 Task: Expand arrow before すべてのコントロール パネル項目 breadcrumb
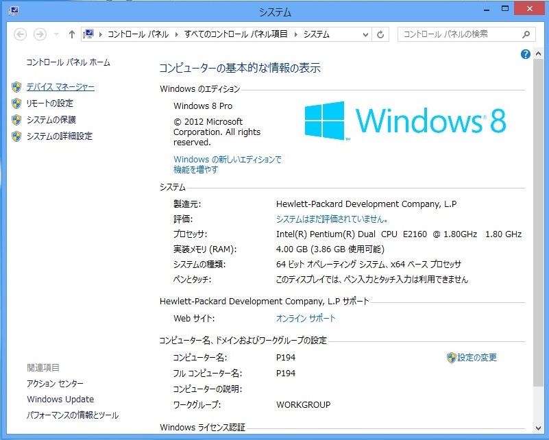coord(176,34)
